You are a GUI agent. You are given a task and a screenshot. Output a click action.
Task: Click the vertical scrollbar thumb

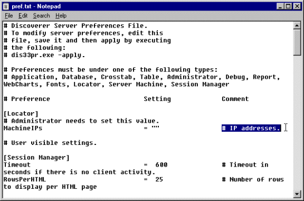coord(297,42)
